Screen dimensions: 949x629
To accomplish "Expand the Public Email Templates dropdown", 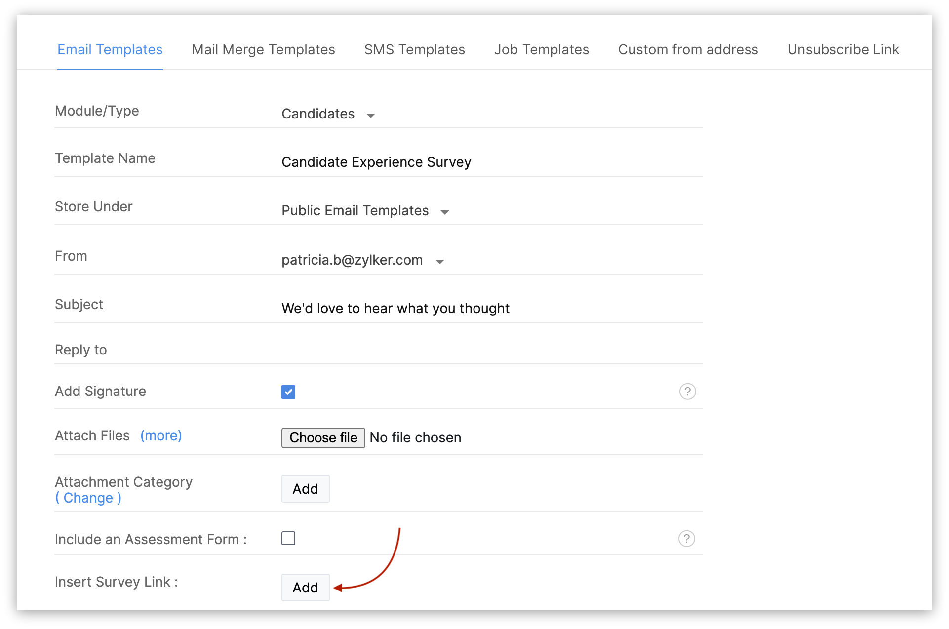I will (365, 211).
